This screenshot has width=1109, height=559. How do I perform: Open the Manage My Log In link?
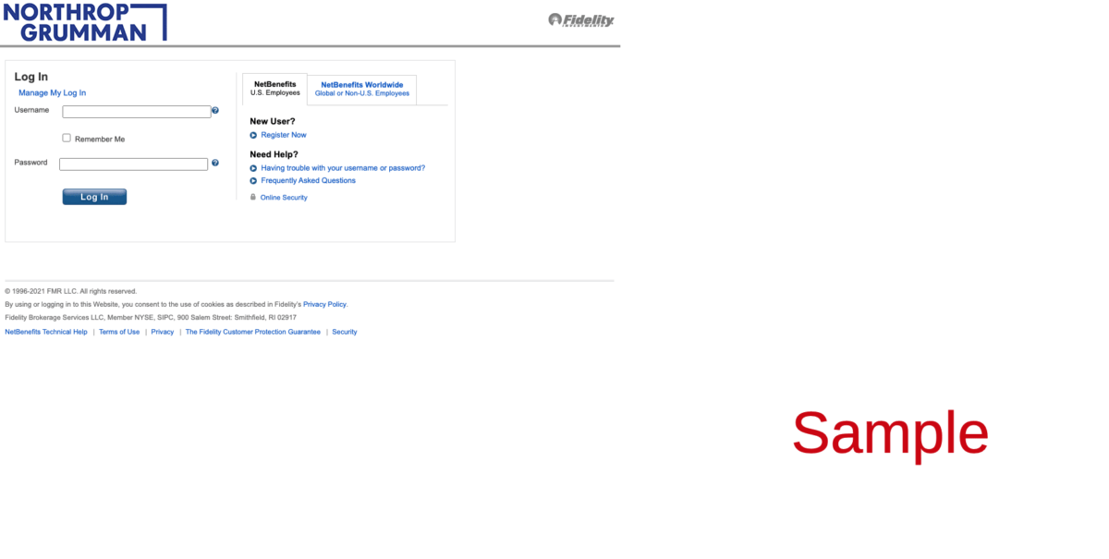pyautogui.click(x=52, y=93)
